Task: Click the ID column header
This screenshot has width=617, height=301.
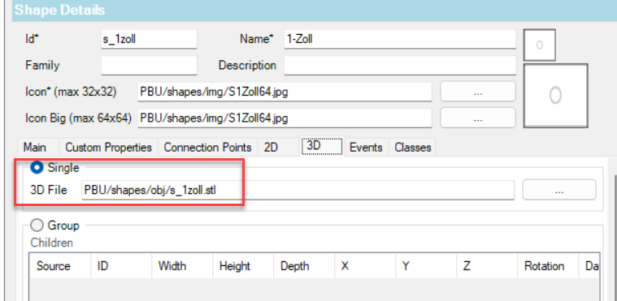Action: click(121, 266)
